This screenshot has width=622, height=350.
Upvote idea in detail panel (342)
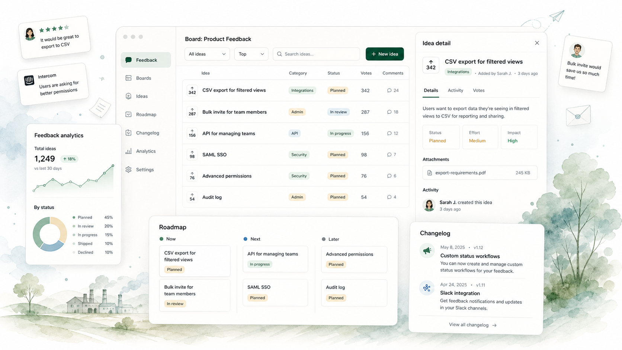tap(431, 65)
